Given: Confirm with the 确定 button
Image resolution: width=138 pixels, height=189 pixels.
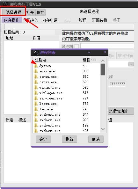Looking at the screenshot, I should click(x=43, y=139).
